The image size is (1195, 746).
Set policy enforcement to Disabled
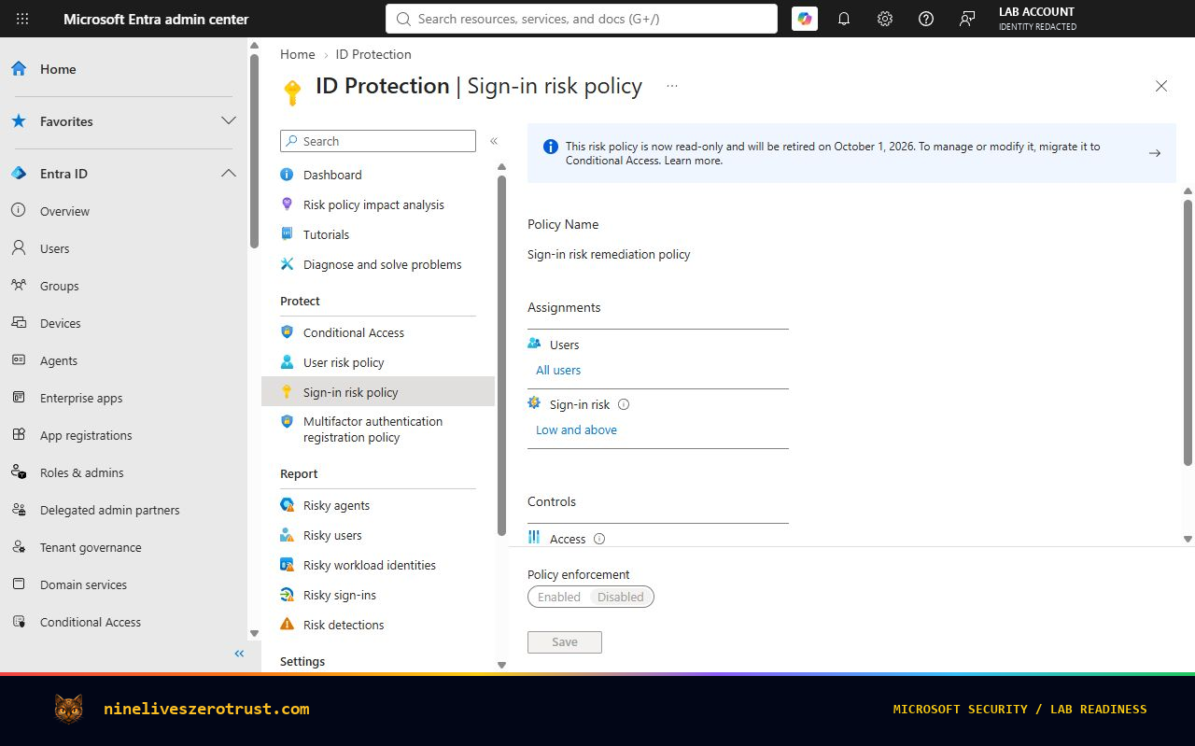coord(621,597)
